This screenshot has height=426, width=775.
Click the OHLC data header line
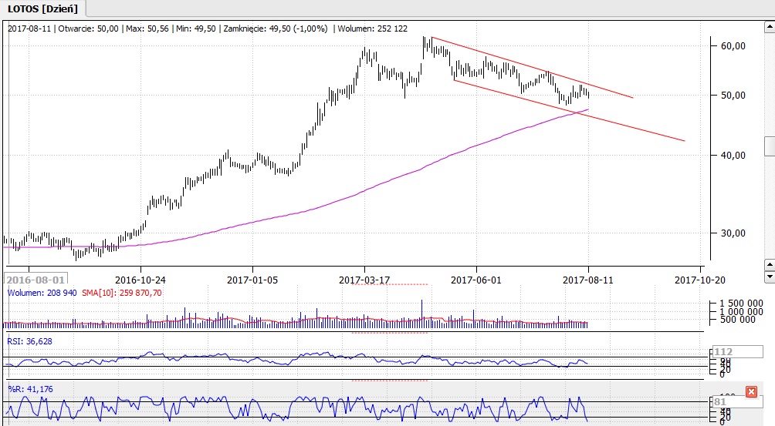coord(208,28)
